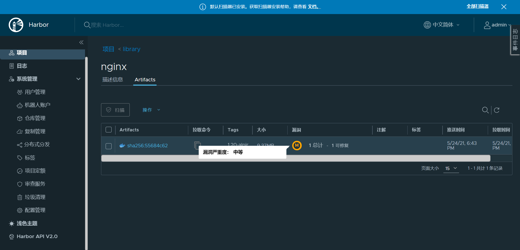The image size is (520, 250).
Task: Click the 垃圾清理 trash icon
Action: [20, 197]
